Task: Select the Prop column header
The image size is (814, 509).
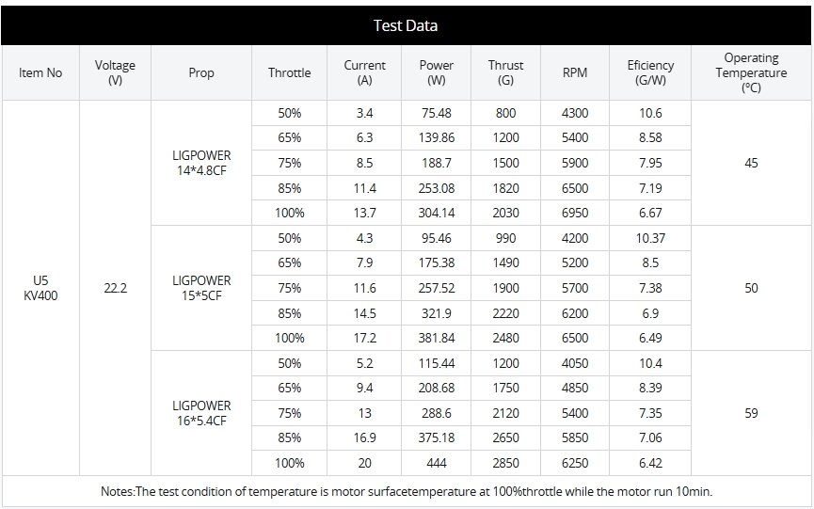Action: [201, 72]
